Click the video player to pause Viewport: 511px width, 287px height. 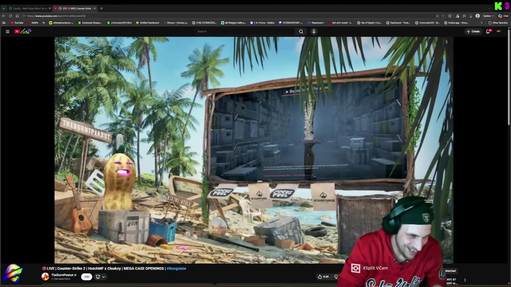pos(254,150)
